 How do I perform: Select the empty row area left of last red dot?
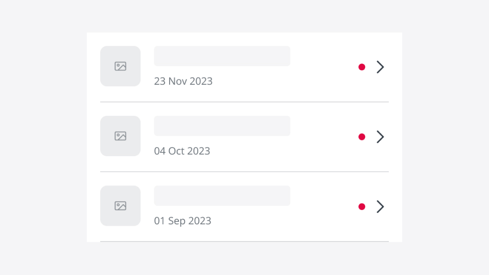[323, 207]
